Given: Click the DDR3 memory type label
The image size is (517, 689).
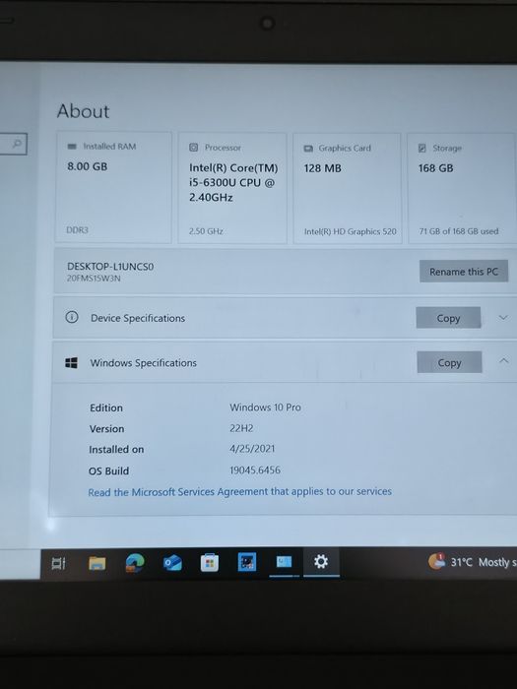Looking at the screenshot, I should 78,229.
